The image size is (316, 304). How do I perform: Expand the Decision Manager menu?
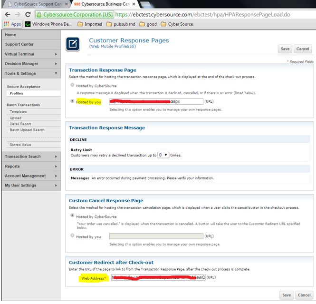click(31, 64)
